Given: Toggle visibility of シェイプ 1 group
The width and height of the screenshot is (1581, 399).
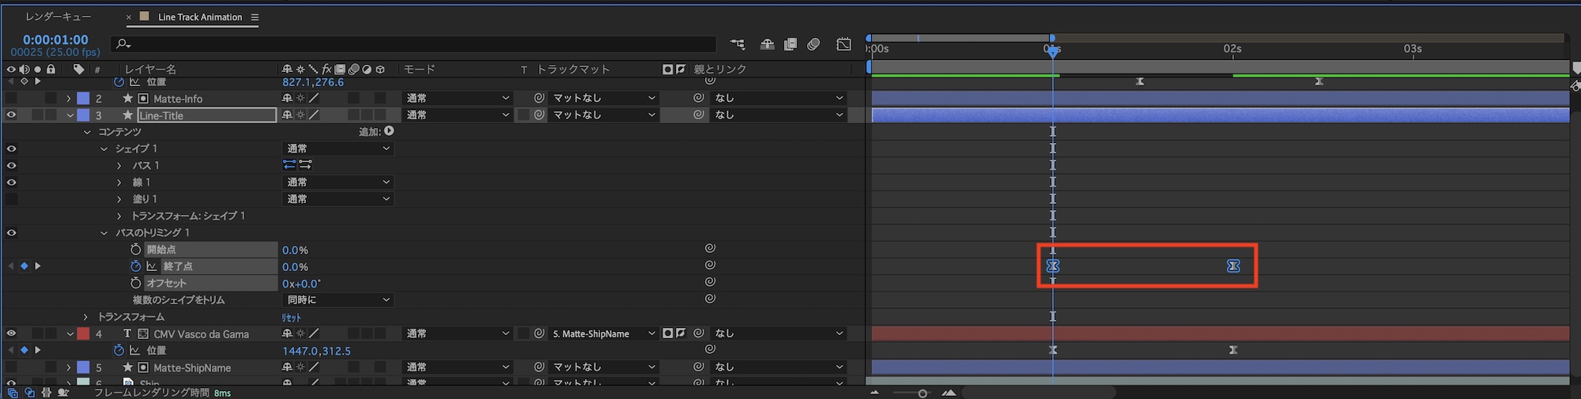Looking at the screenshot, I should [11, 149].
